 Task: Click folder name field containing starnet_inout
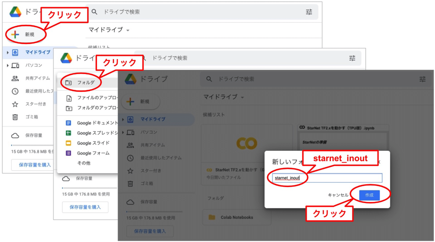(327, 178)
